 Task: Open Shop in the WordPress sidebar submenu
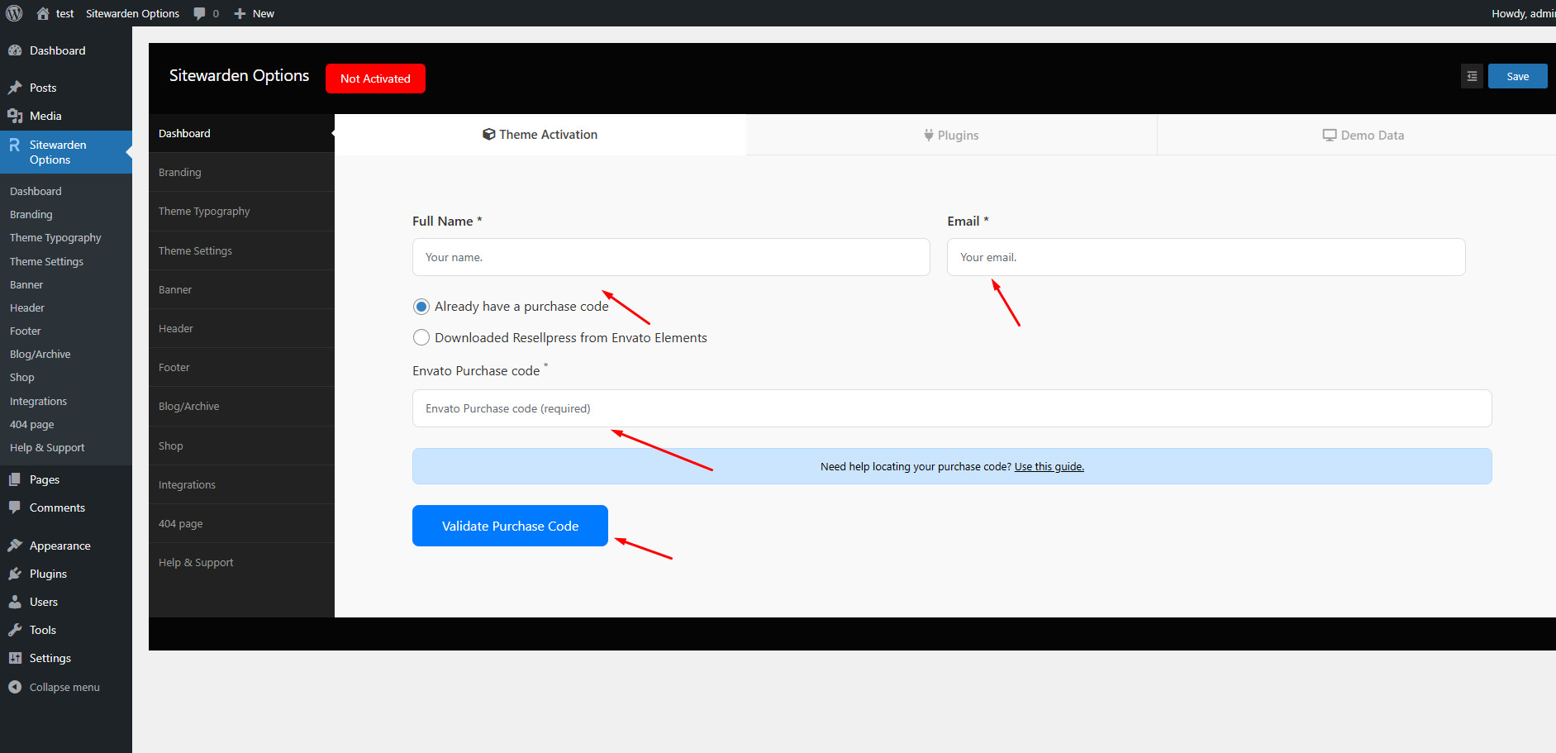pyautogui.click(x=66, y=377)
